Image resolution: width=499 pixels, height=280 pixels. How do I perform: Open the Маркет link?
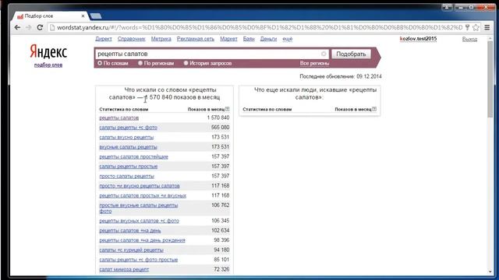pos(228,39)
